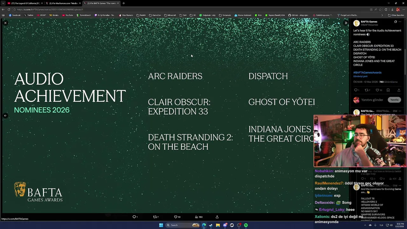Viewport: 407px width, 229px height.
Task: Open YouTube bookmark
Action: click(68, 15)
